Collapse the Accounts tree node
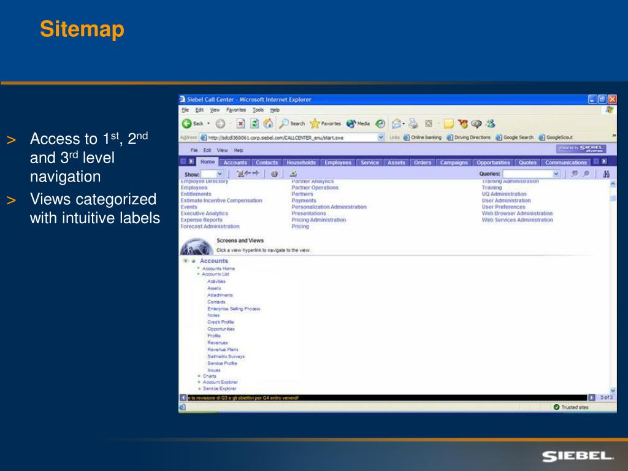The width and height of the screenshot is (628, 471). [x=185, y=261]
